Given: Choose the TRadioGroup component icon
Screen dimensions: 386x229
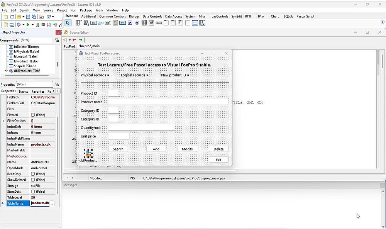Looking at the screenshot, I should coord(173,23).
